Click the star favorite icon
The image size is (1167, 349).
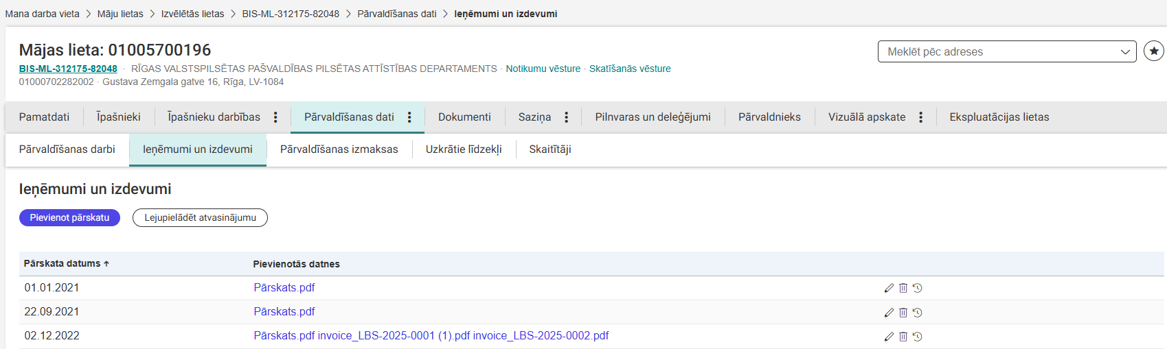(x=1153, y=51)
